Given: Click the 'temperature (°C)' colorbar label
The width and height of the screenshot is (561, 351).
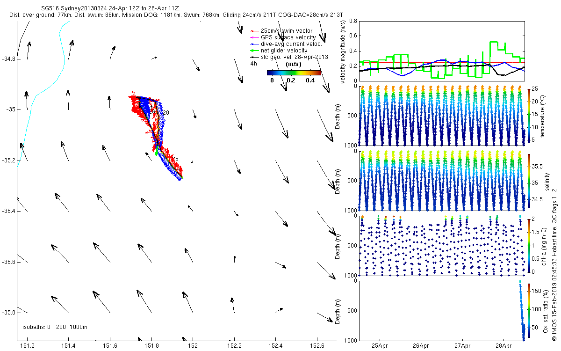Looking at the screenshot, I should [x=543, y=117].
